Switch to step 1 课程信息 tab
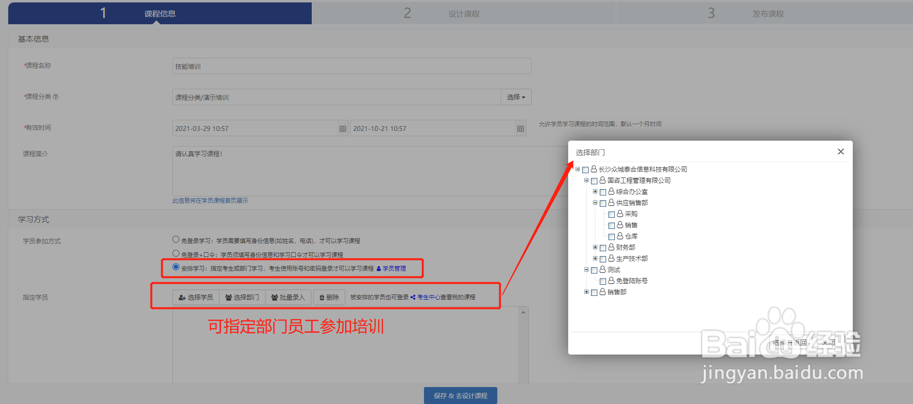 coord(160,13)
